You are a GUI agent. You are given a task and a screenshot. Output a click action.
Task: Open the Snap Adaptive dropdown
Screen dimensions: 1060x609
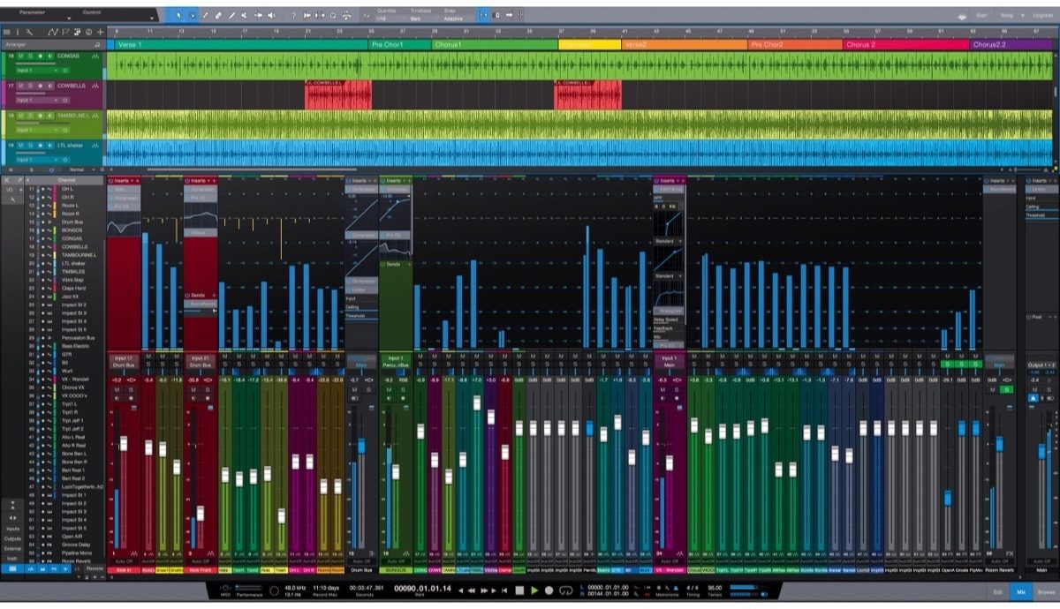[451, 19]
